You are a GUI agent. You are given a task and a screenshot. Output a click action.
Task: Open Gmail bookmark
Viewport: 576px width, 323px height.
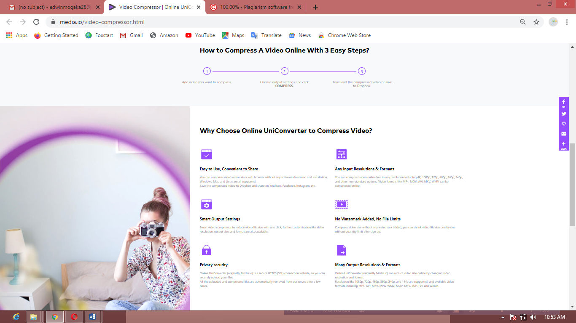tap(132, 35)
